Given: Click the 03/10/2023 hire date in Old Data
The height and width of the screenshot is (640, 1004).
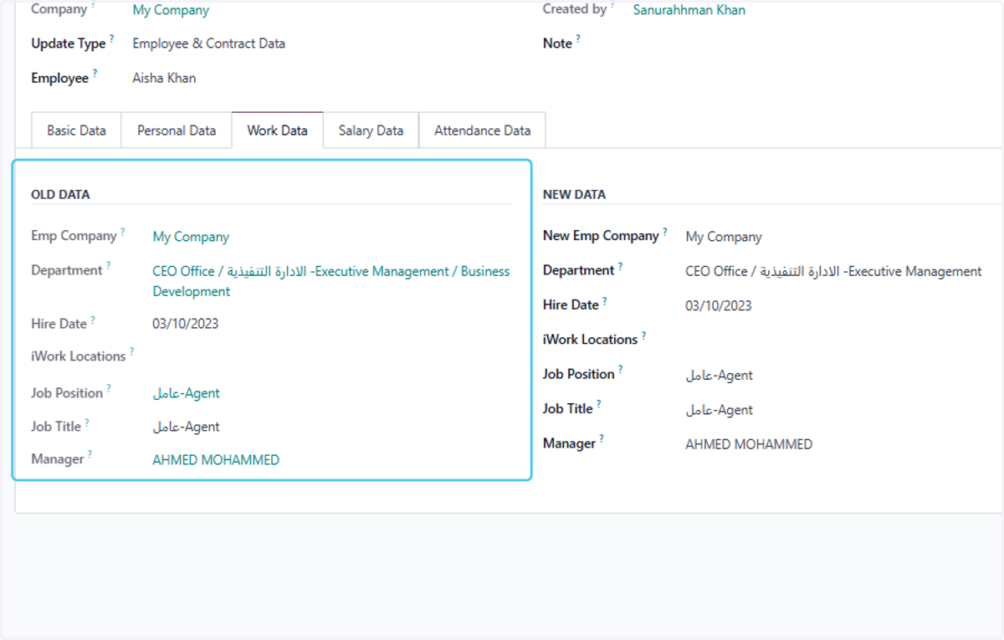Looking at the screenshot, I should coord(185,324).
